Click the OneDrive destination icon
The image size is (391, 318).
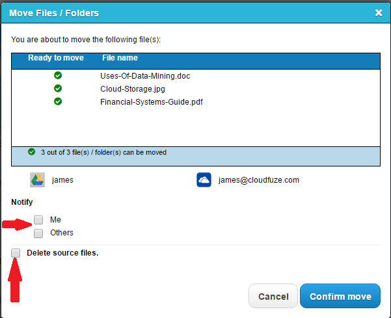(204, 180)
